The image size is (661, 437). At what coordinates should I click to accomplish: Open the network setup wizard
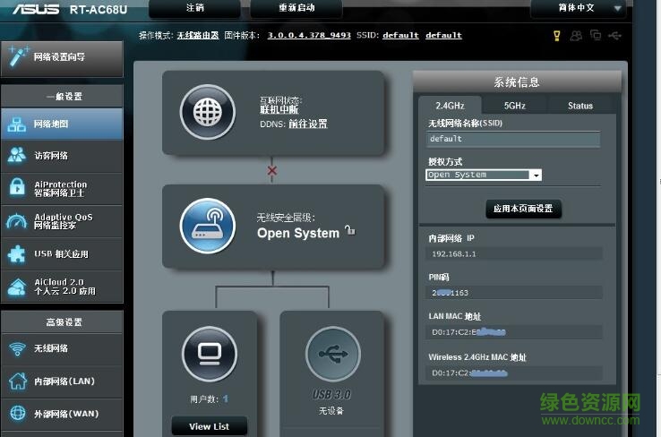62,58
